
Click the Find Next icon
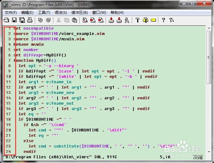(x=93, y=20)
